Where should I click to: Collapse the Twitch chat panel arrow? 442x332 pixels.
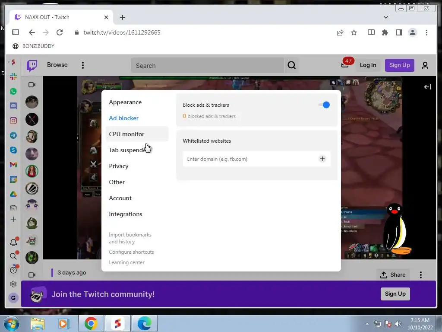coord(427,87)
